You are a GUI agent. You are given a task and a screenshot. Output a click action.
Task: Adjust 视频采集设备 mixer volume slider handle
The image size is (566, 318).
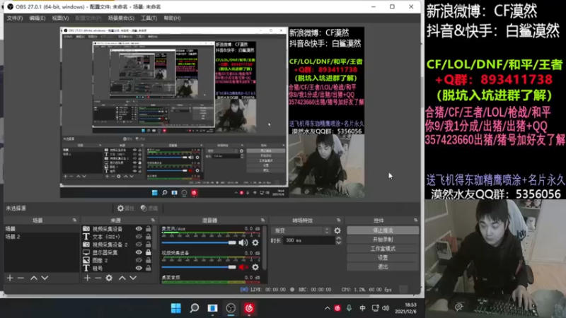click(232, 267)
